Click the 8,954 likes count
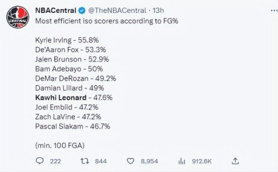278x172 pixels. [149, 161]
